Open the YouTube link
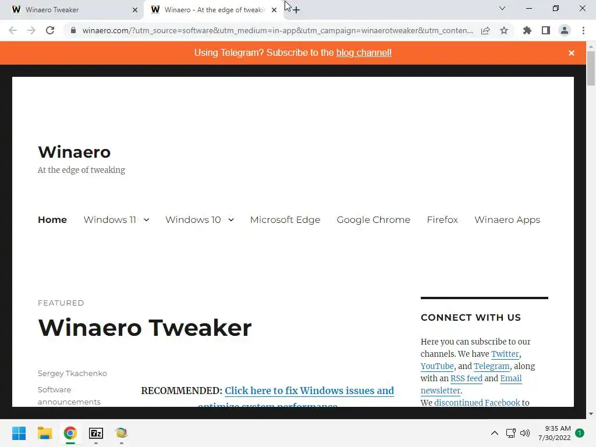 pyautogui.click(x=437, y=366)
